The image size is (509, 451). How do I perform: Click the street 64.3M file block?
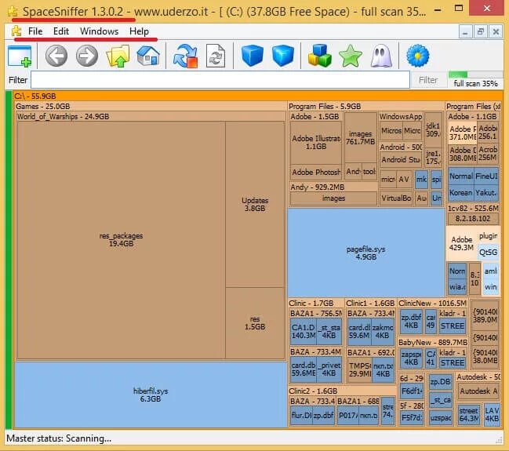click(x=469, y=415)
